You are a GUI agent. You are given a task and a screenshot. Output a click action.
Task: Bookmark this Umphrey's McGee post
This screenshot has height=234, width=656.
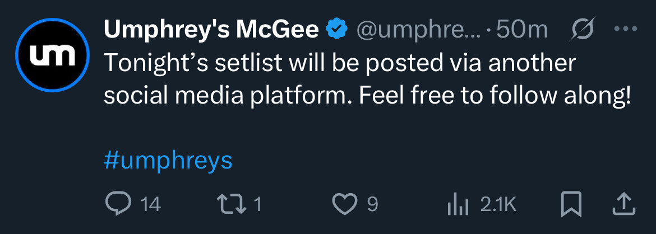tap(571, 204)
